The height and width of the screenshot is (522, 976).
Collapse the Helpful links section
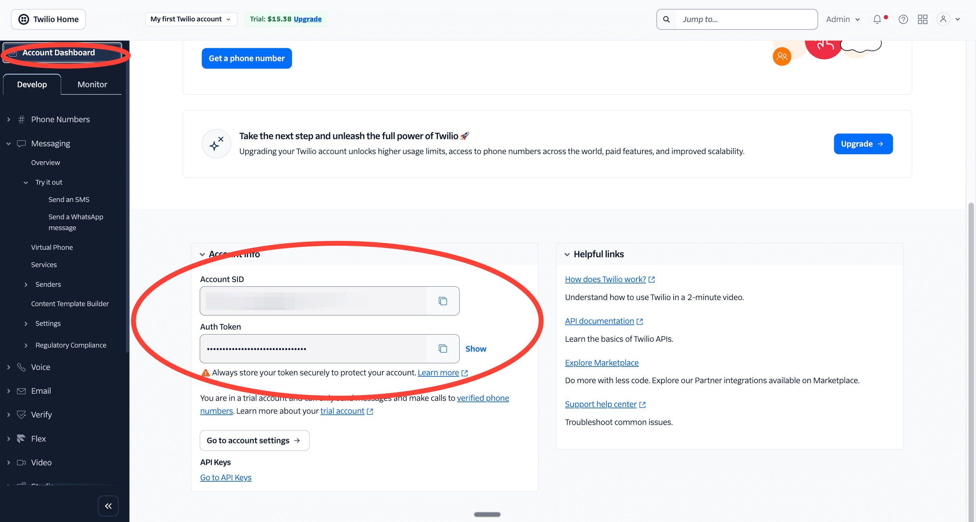tap(567, 254)
